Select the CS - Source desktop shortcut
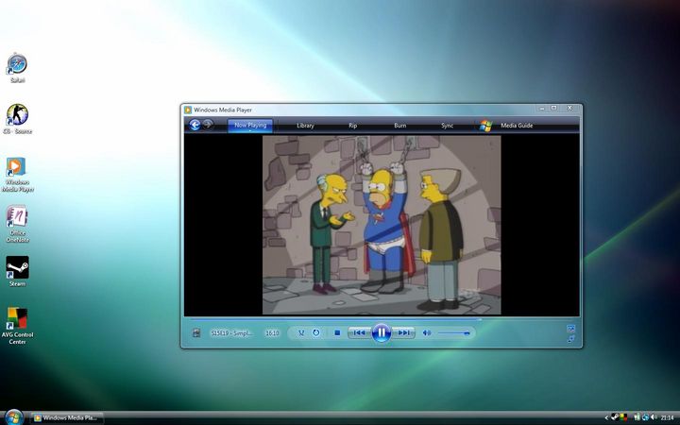The image size is (680, 425). click(x=17, y=119)
